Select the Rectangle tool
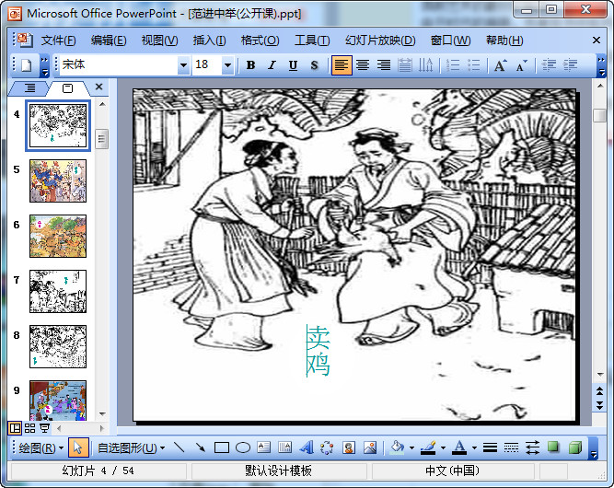Viewport: 614px width, 488px height. coord(222,447)
